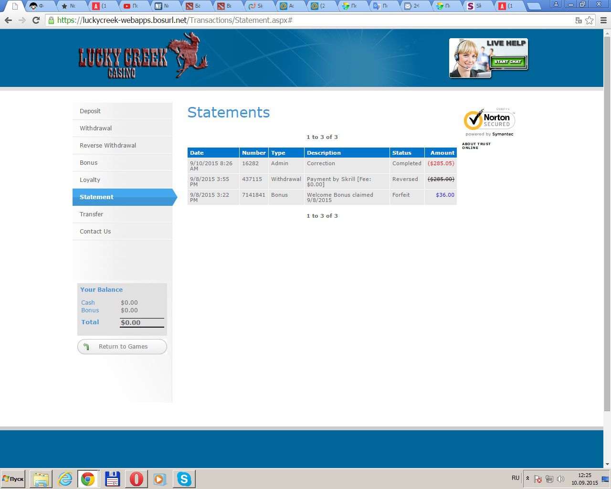Click the 'Payment by Skrill' description

coord(339,181)
